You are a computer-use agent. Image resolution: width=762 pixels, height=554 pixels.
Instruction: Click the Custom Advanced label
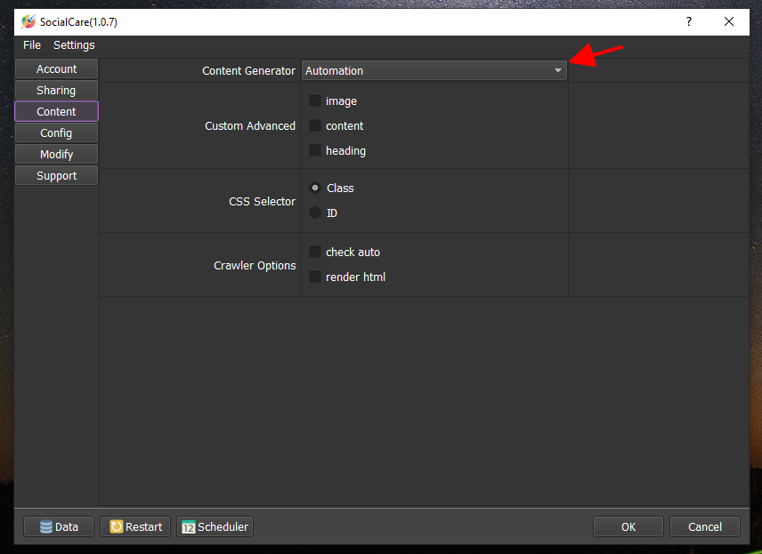[250, 125]
